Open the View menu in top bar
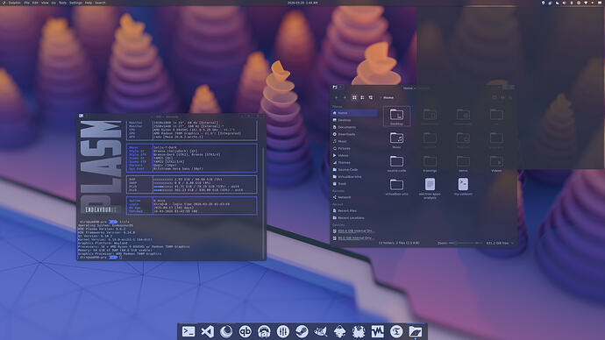The image size is (605, 340). (45, 3)
